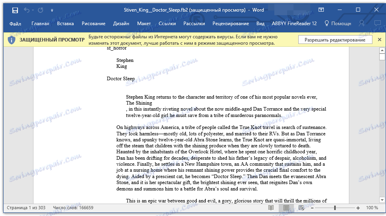Select the Вид tab
386x216 pixels.
[260, 24]
